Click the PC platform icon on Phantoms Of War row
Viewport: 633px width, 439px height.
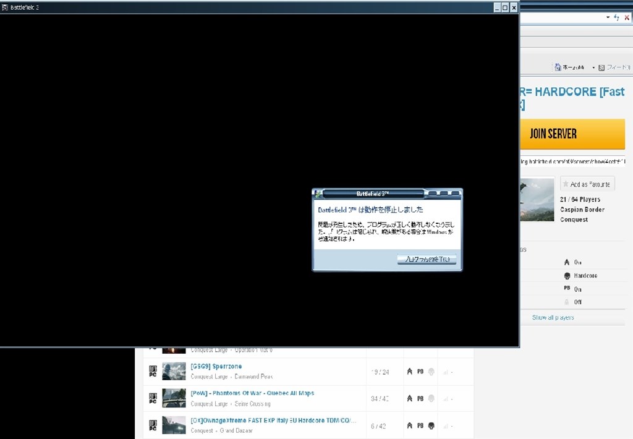click(153, 398)
